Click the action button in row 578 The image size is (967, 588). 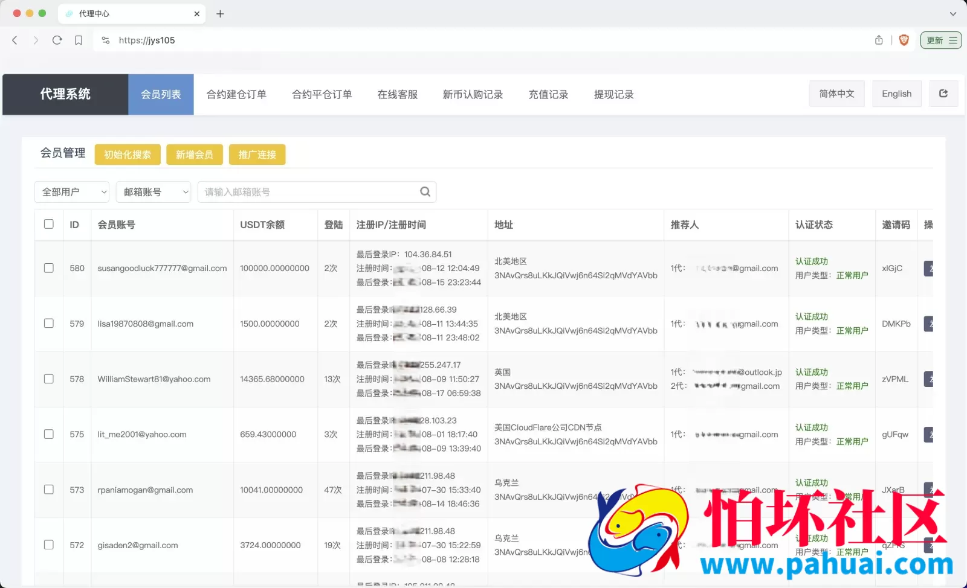[x=929, y=379]
